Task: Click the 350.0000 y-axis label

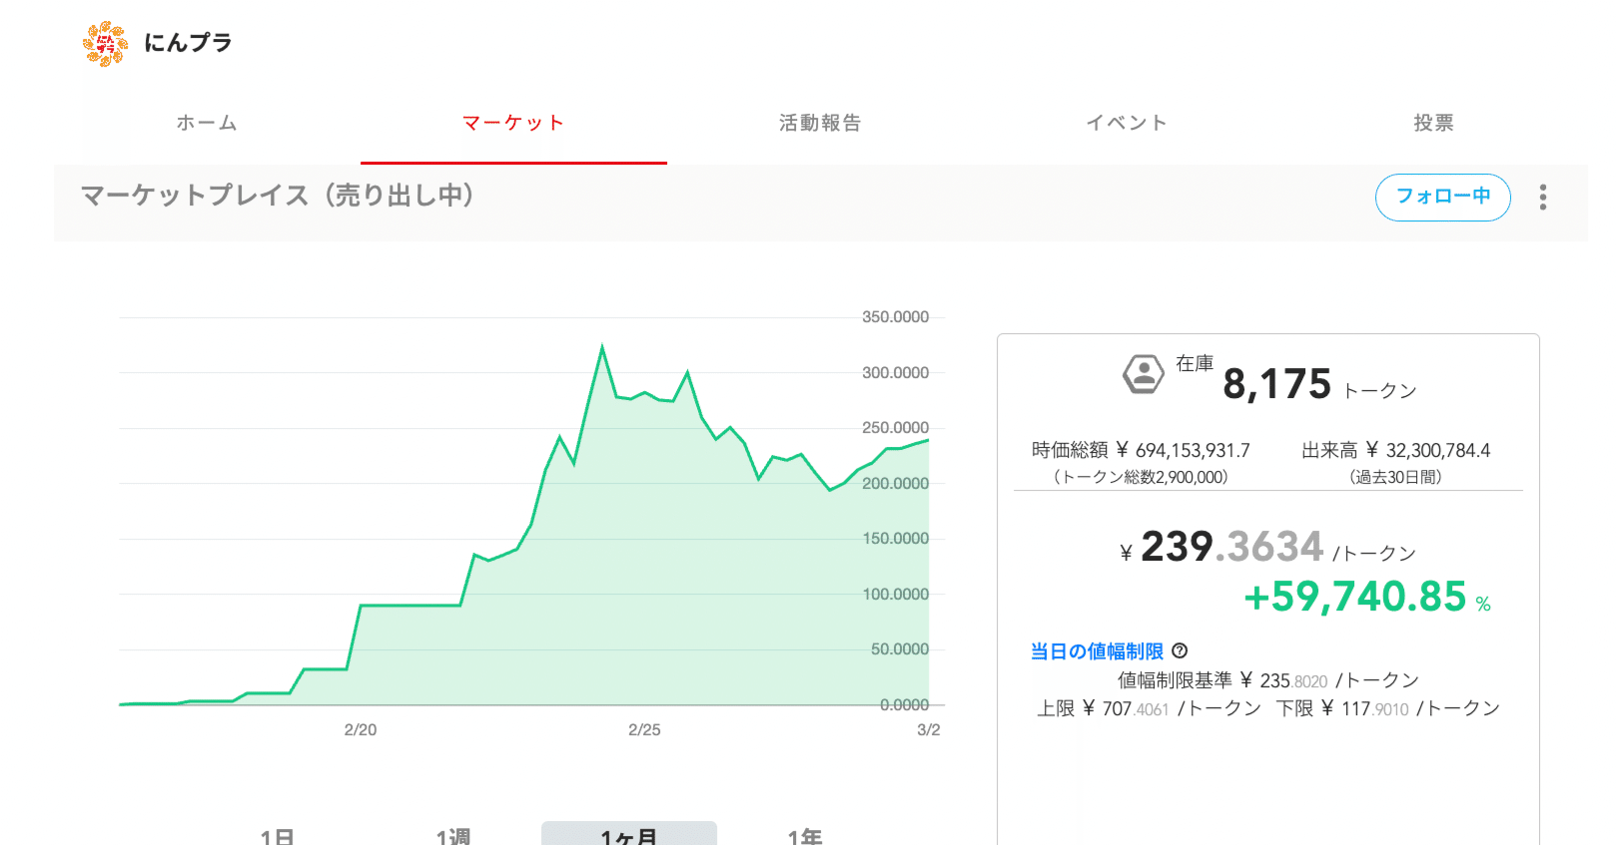Action: (896, 317)
